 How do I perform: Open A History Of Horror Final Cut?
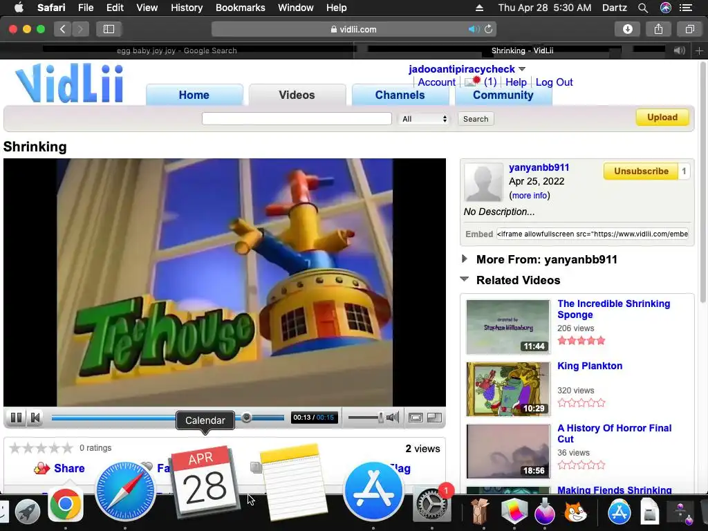click(614, 434)
